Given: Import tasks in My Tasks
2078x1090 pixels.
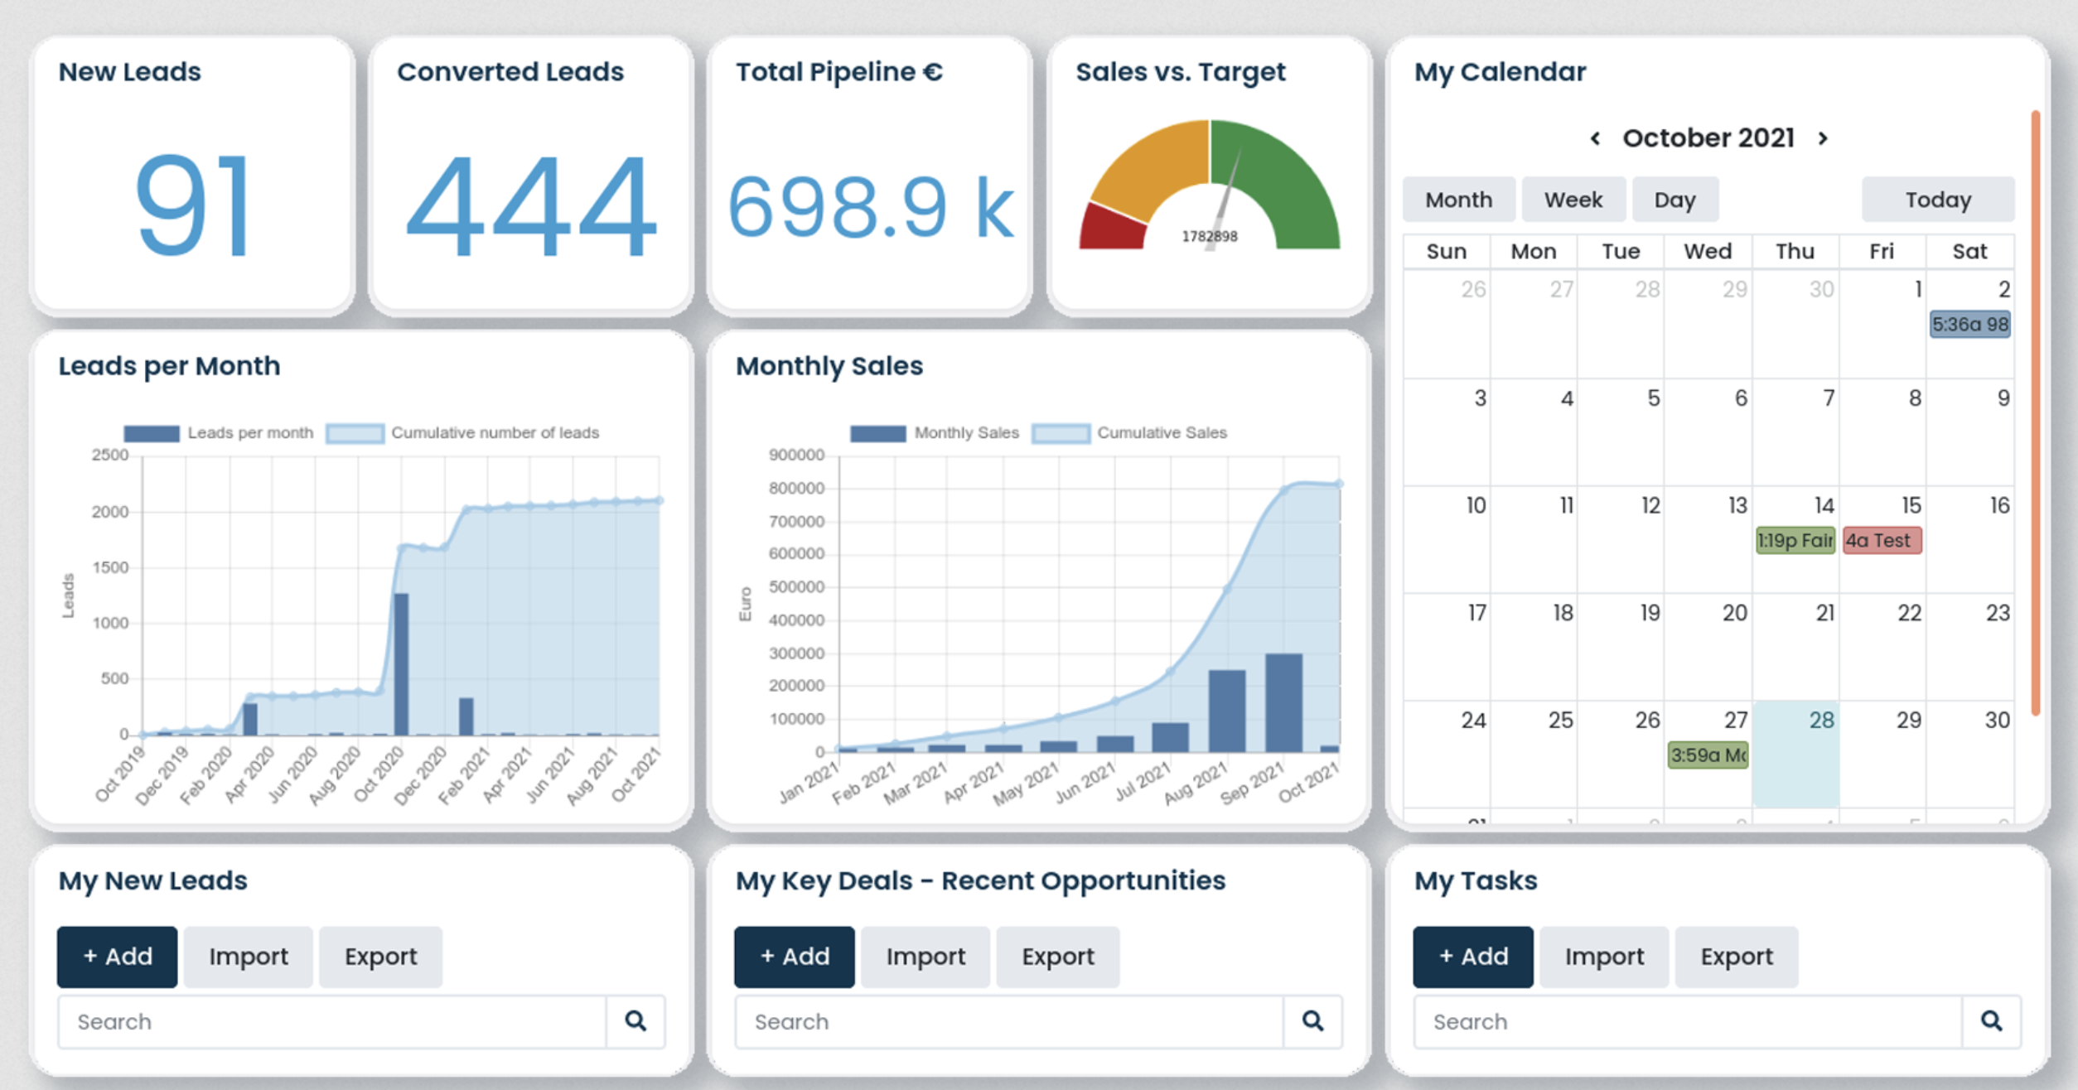Looking at the screenshot, I should 1604,957.
